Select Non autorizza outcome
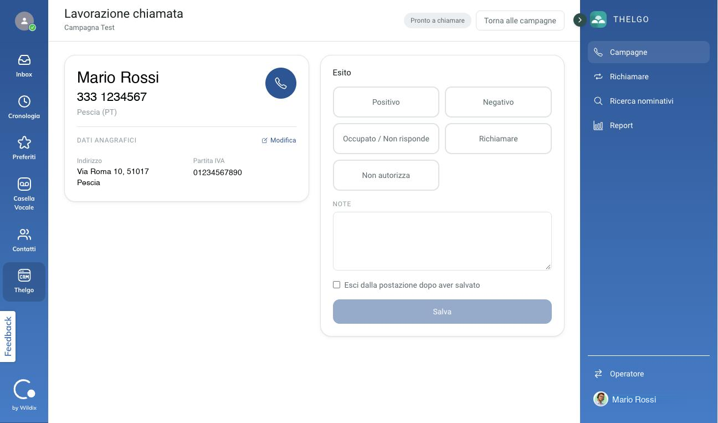Screen dimensions: 718x423 (x=386, y=175)
